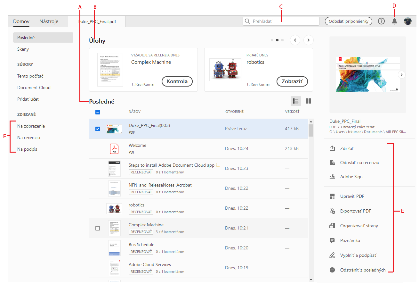Click the Zdieľať share icon

click(x=332, y=148)
